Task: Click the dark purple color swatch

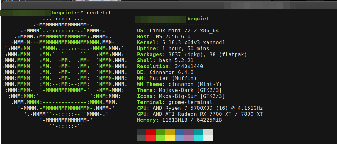Action: tap(189, 132)
